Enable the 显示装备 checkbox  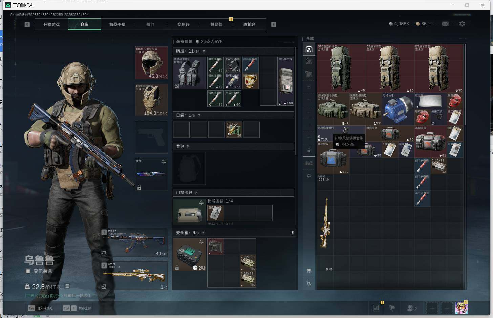(x=28, y=271)
